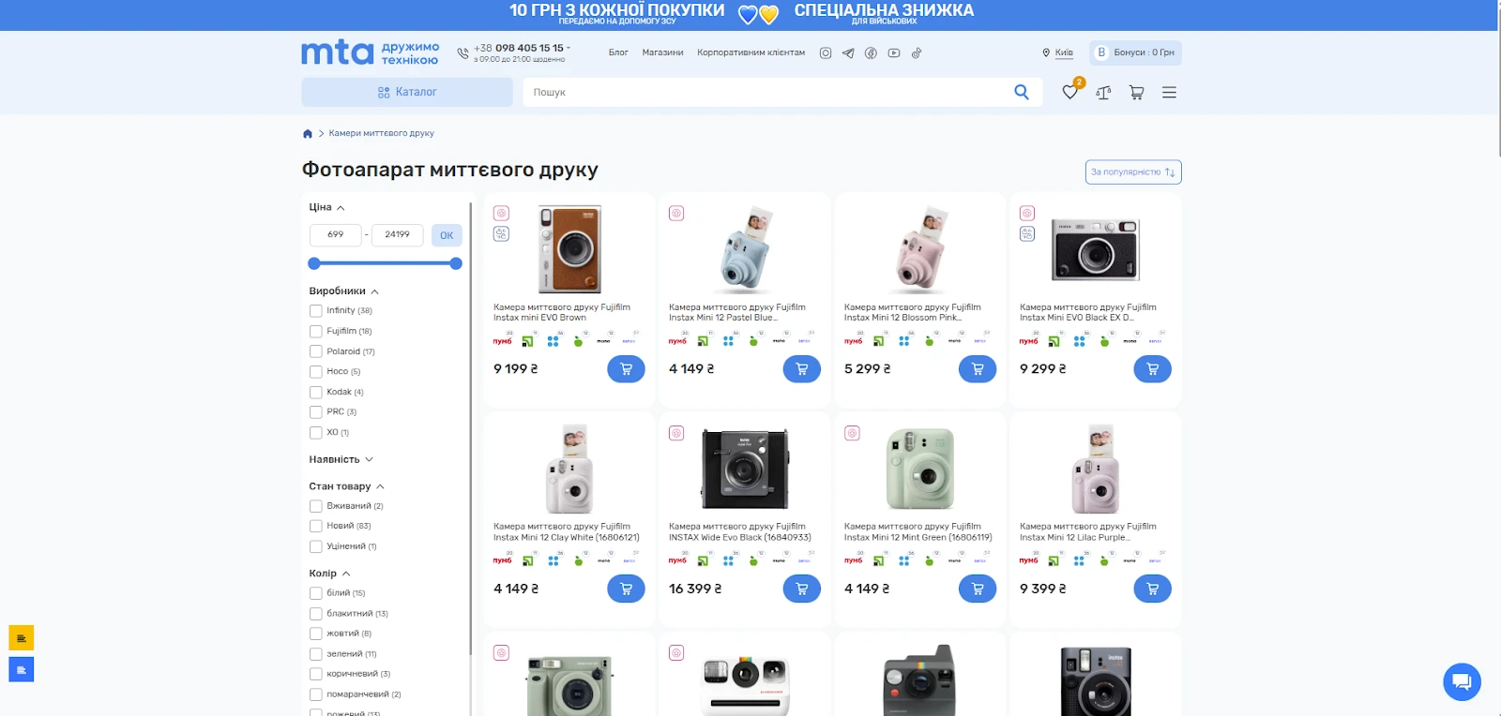Screen dimensions: 1501x716
Task: Tick the Новий condition checkbox
Action: pos(316,527)
